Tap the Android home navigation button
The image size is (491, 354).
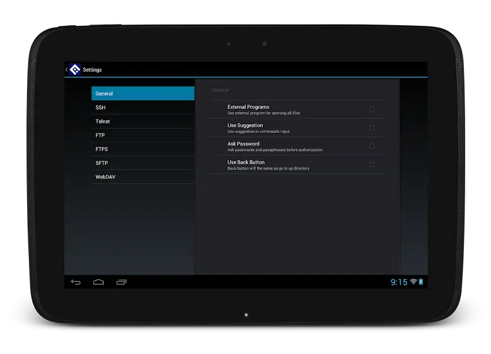(x=98, y=282)
